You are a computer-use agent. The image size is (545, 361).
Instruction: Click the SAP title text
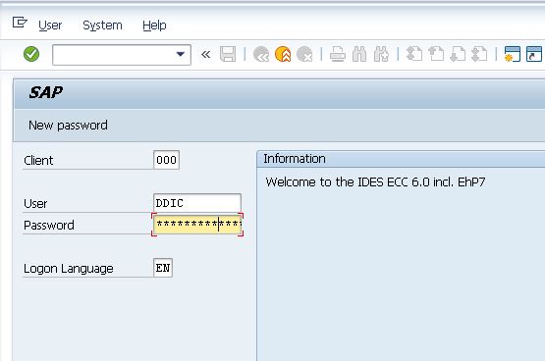(45, 92)
